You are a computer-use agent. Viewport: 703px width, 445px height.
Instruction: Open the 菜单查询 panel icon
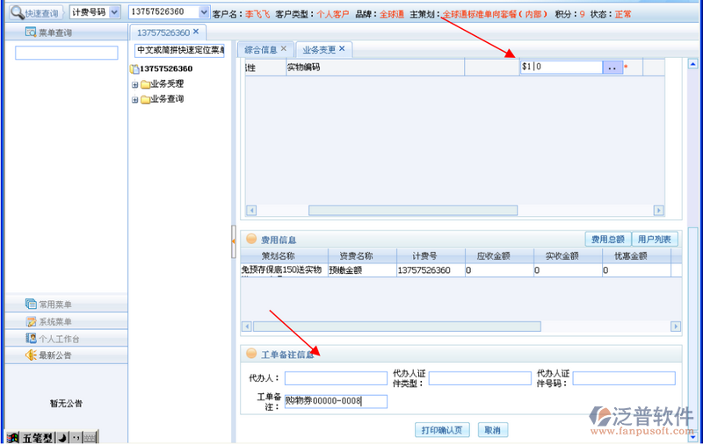click(31, 32)
